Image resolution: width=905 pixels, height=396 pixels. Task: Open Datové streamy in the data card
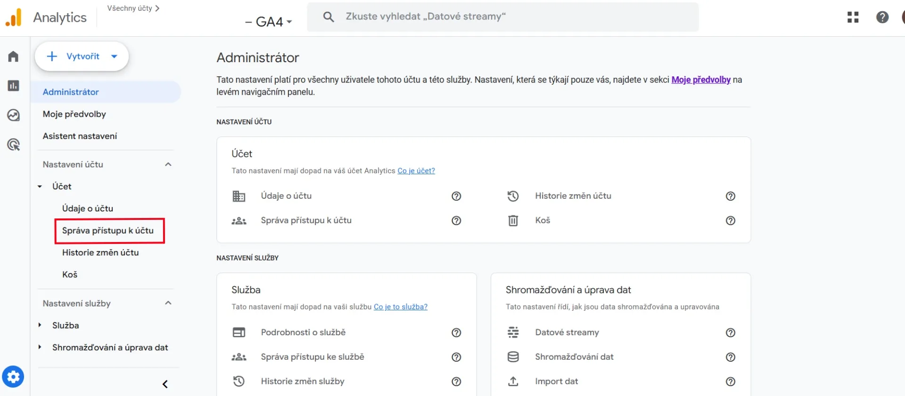pos(567,332)
